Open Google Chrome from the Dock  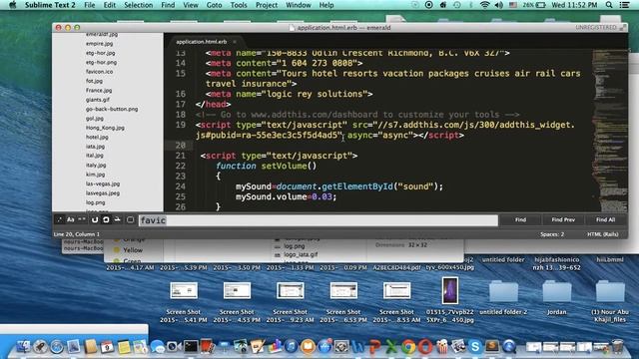click(408, 346)
